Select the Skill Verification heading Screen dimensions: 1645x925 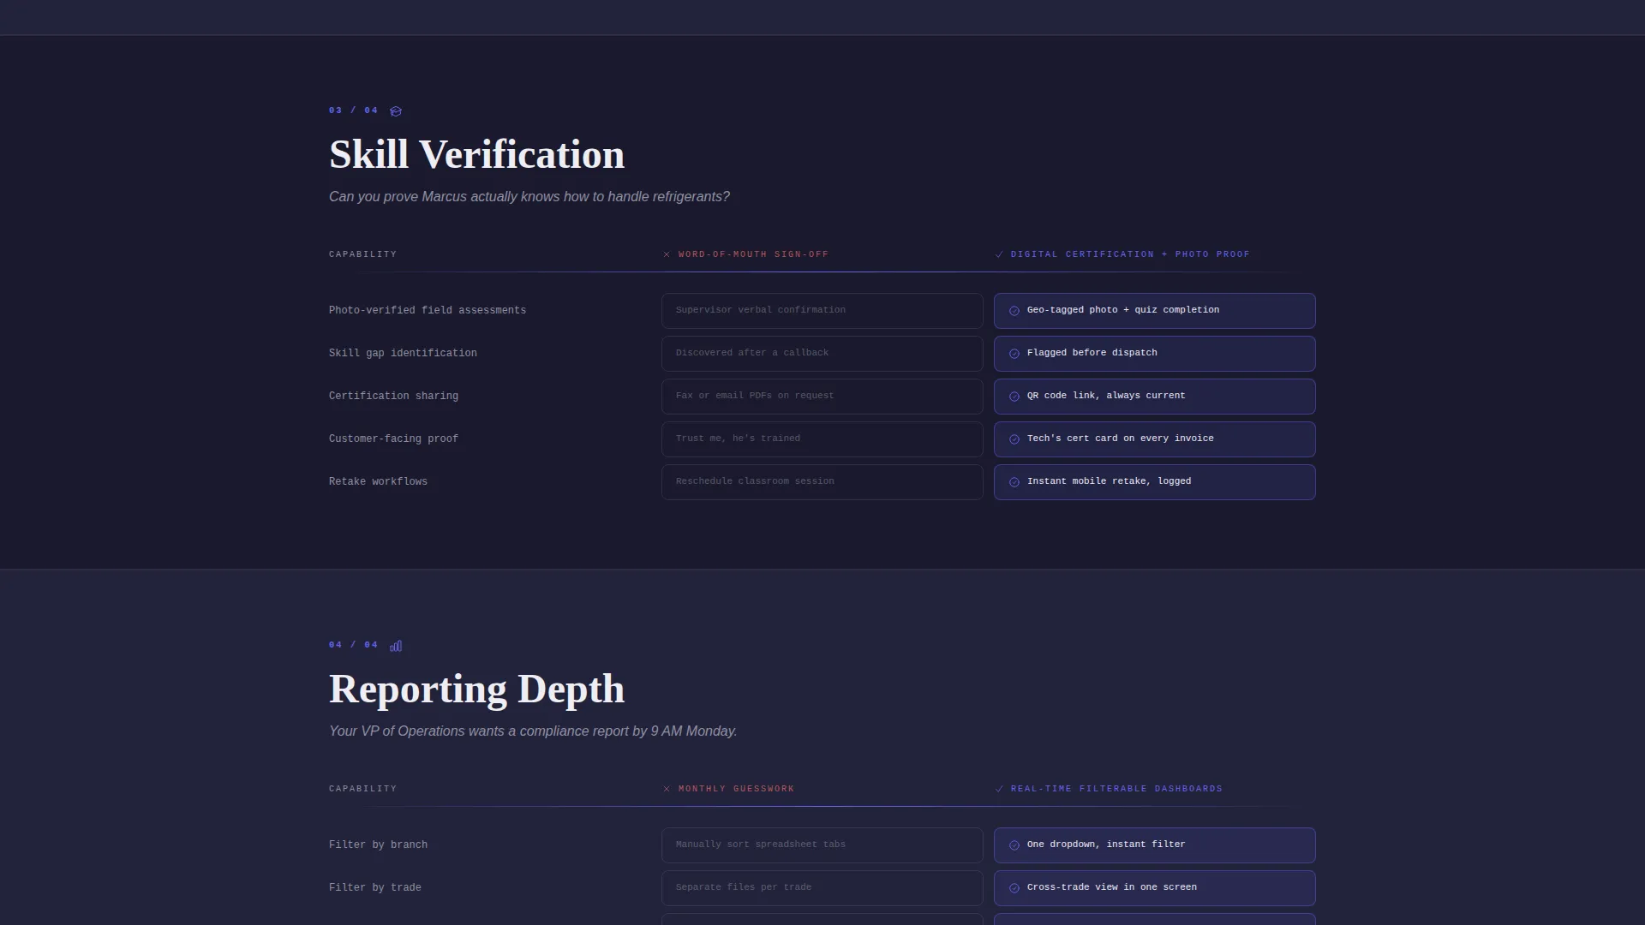click(477, 155)
